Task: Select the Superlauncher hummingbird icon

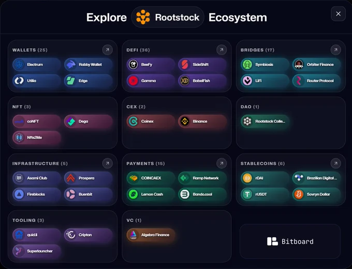Action: tap(19, 251)
